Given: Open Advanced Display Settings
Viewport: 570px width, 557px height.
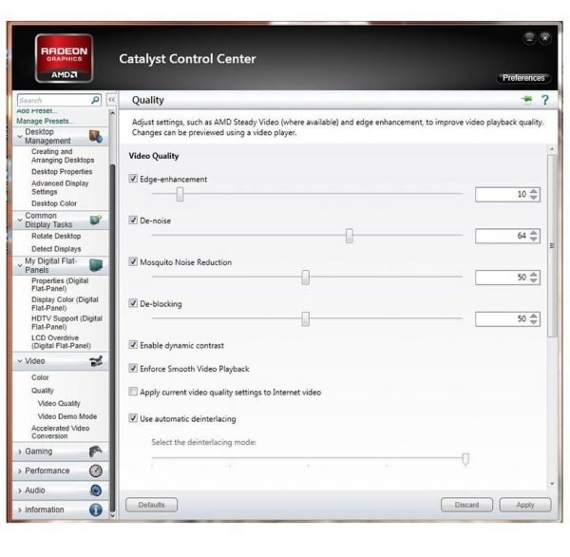Looking at the screenshot, I should pos(60,187).
